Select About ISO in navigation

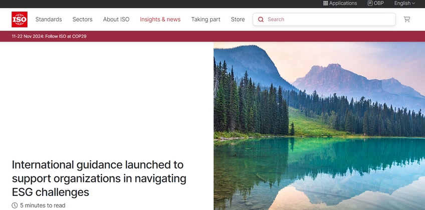pos(116,19)
